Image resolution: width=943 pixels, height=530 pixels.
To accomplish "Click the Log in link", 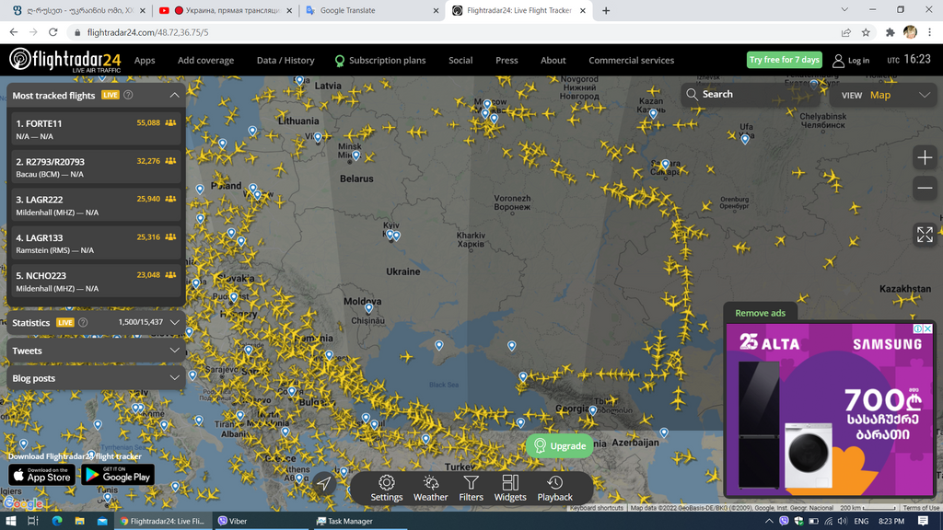I will [858, 61].
